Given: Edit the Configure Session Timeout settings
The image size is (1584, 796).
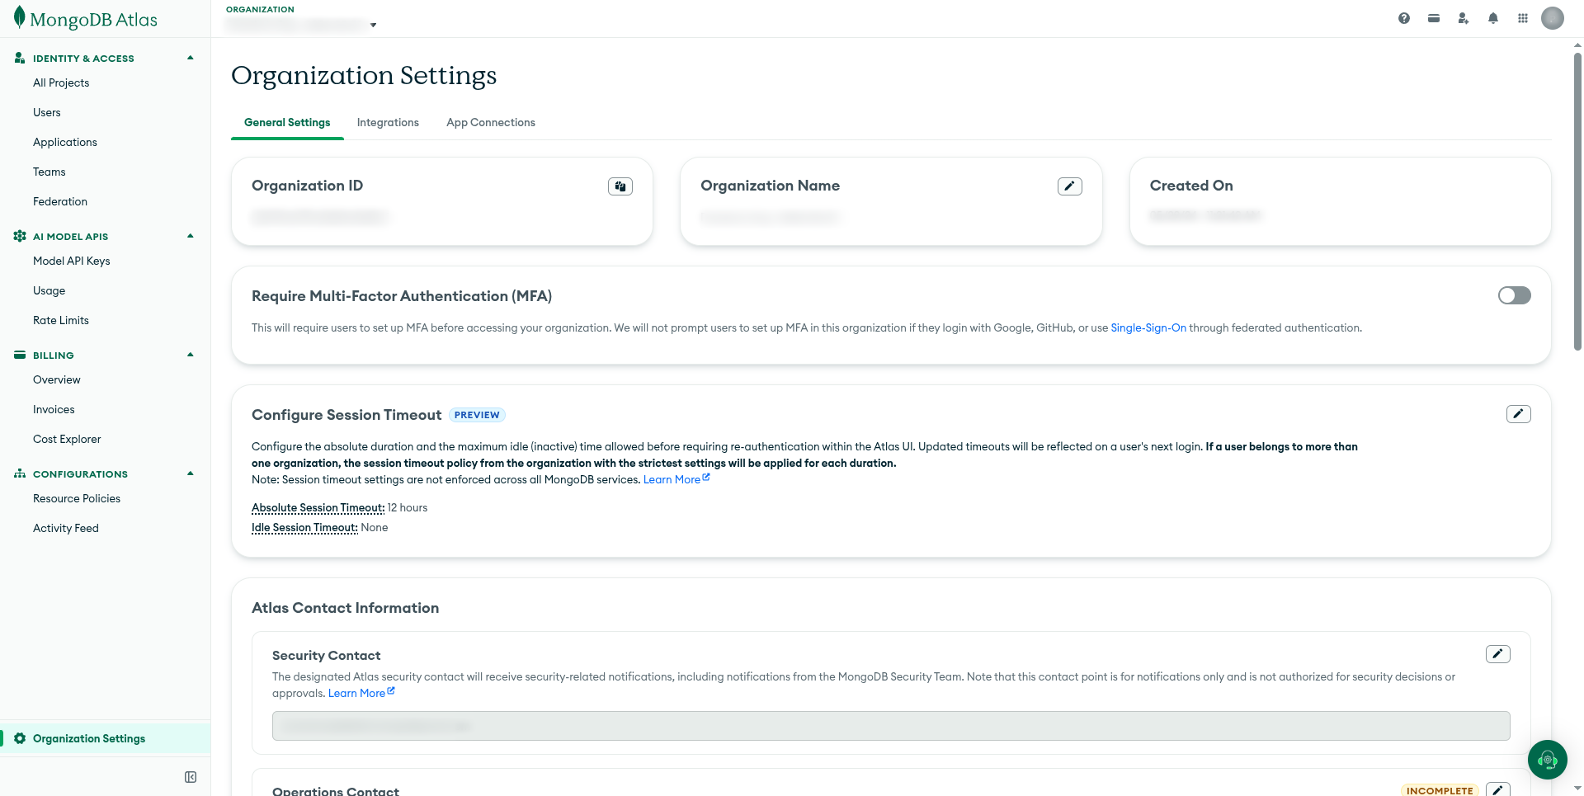Looking at the screenshot, I should [x=1519, y=414].
